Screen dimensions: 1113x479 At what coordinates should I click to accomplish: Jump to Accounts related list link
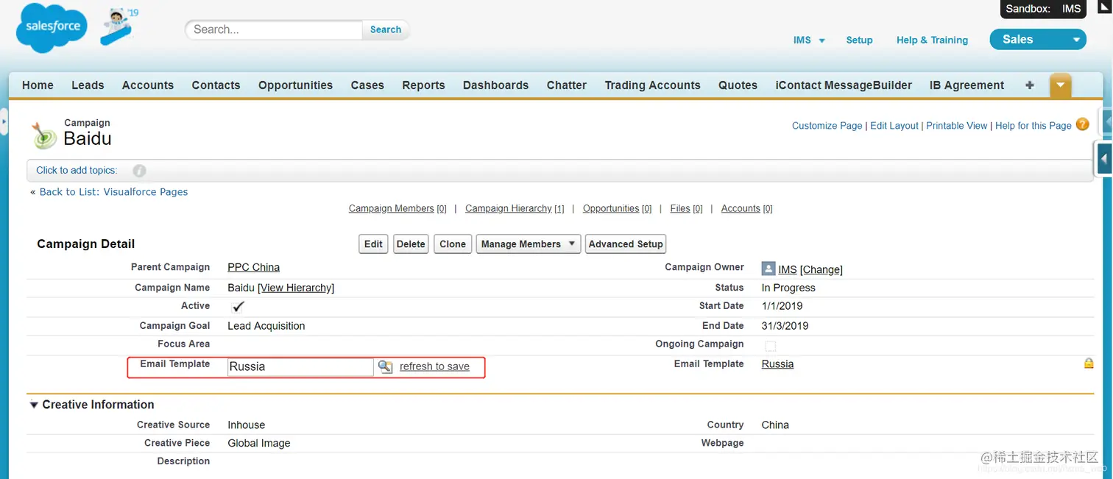(746, 209)
